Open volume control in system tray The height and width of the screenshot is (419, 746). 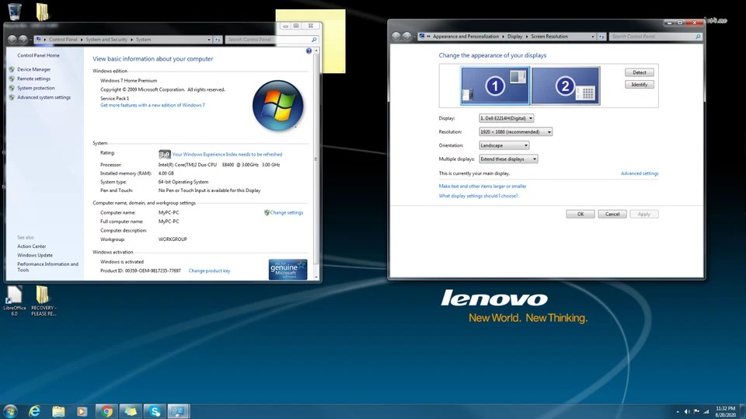tap(687, 411)
